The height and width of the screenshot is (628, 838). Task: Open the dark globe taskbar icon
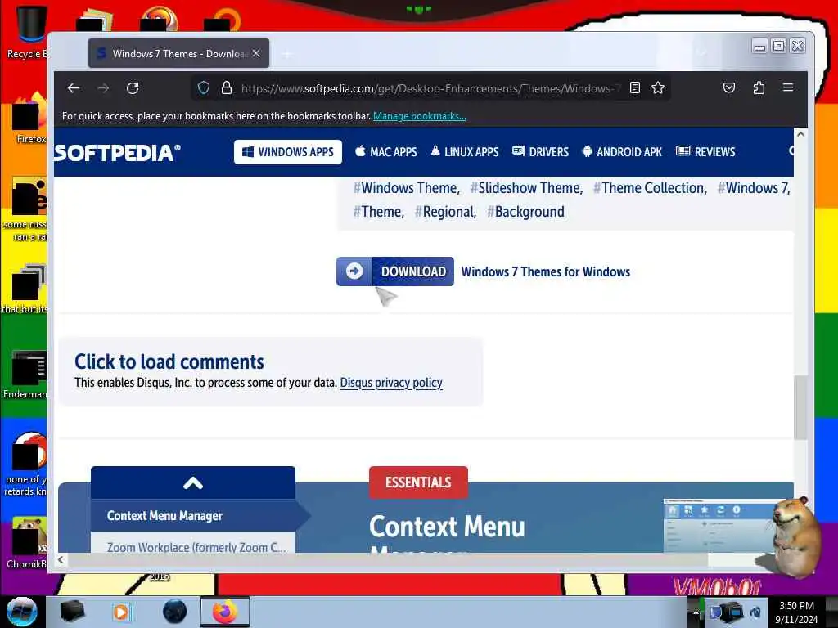pos(175,612)
